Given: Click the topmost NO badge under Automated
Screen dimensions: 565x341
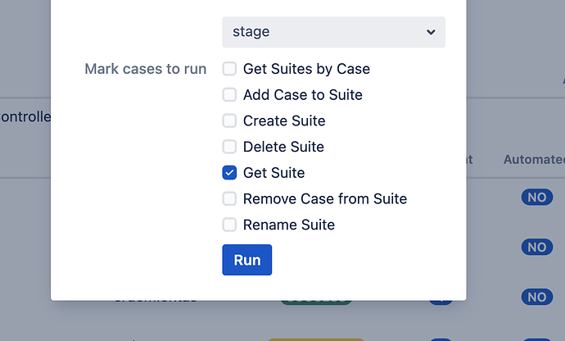Looking at the screenshot, I should [536, 198].
